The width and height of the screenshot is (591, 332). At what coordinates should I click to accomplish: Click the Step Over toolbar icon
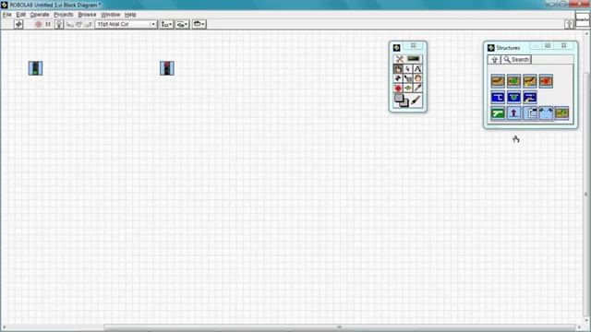tap(78, 24)
